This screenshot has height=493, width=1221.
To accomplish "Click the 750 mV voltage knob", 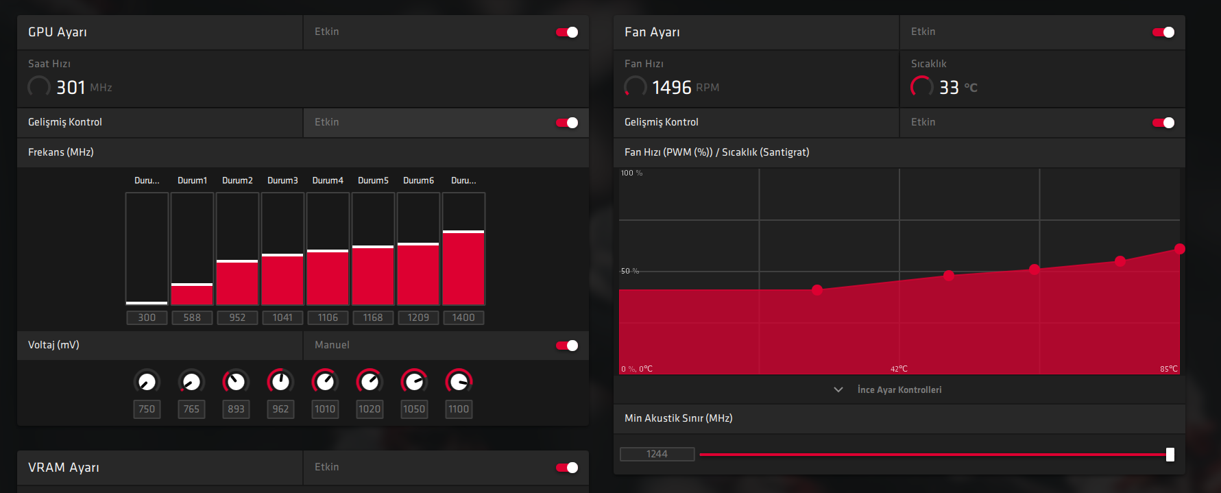I will (147, 381).
